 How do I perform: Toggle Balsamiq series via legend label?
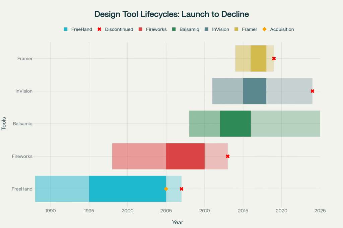click(190, 29)
